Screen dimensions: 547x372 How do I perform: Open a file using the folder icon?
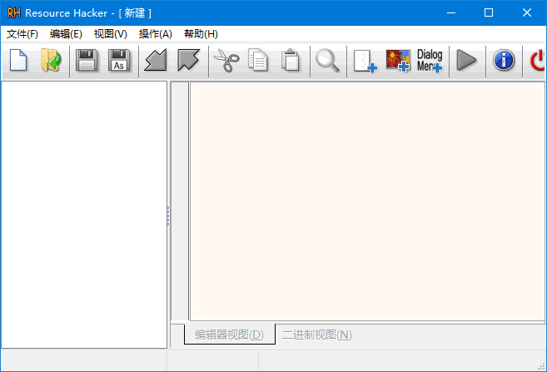51,61
